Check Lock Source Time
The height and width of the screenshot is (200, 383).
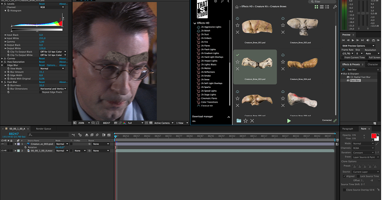click(358, 176)
